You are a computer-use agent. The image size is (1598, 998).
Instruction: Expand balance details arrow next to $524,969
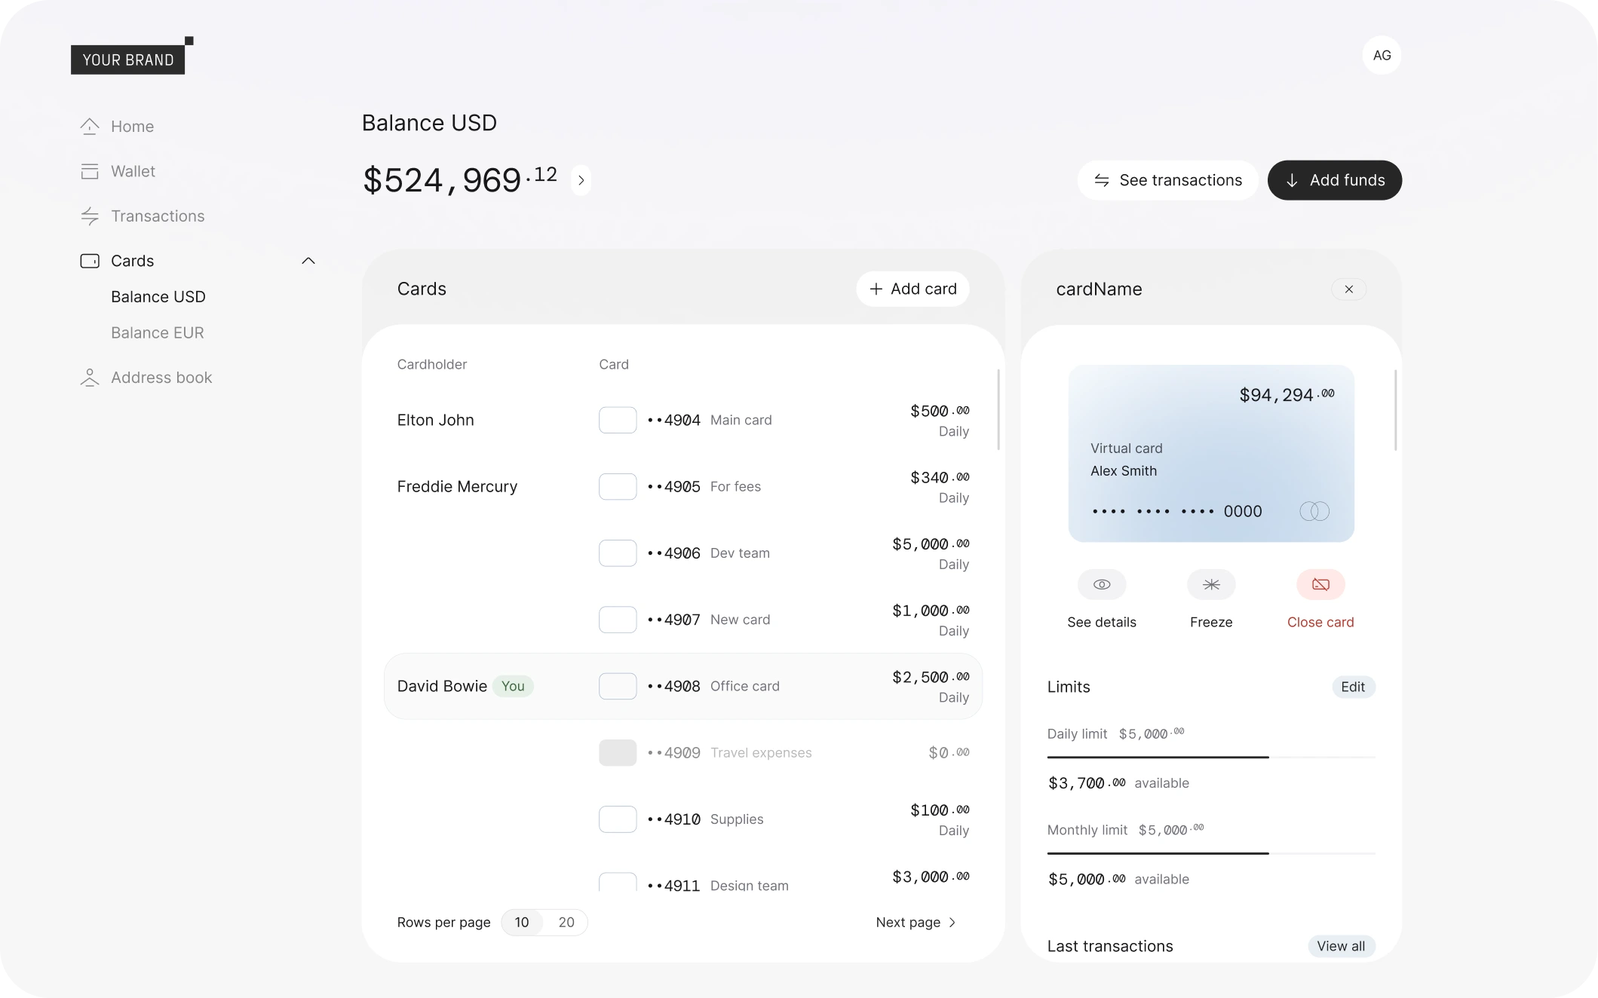581,180
